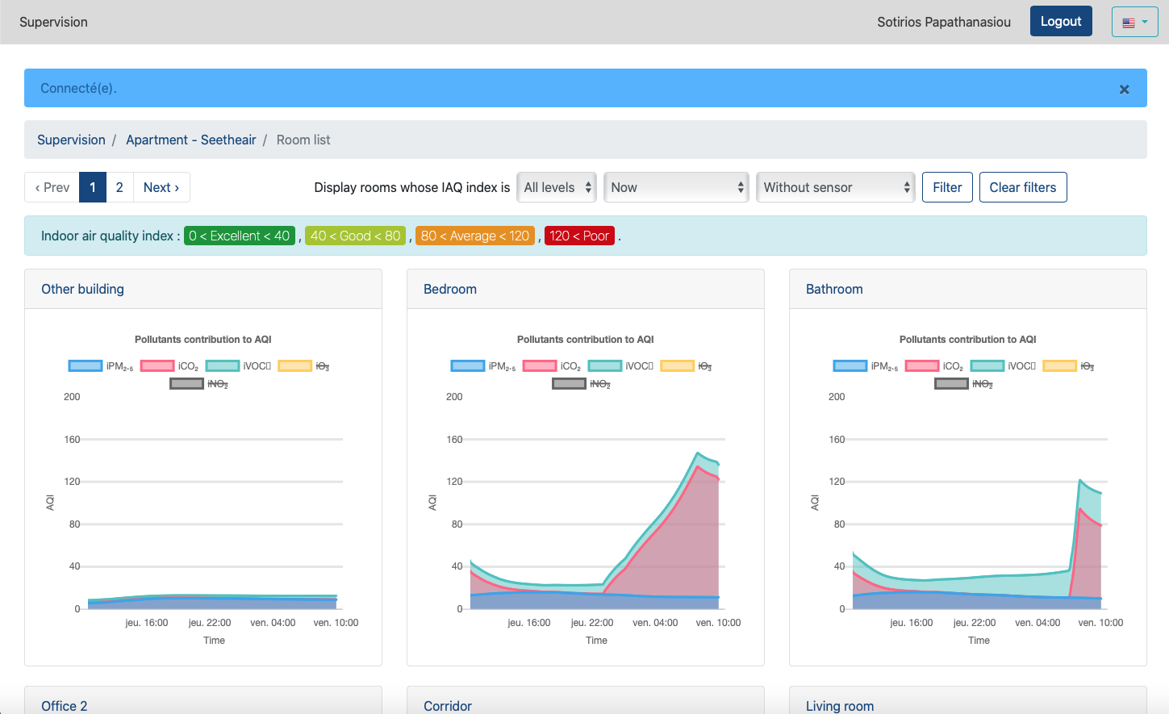Click the Clear filters button
Screen dimensions: 1169x714
(1022, 187)
